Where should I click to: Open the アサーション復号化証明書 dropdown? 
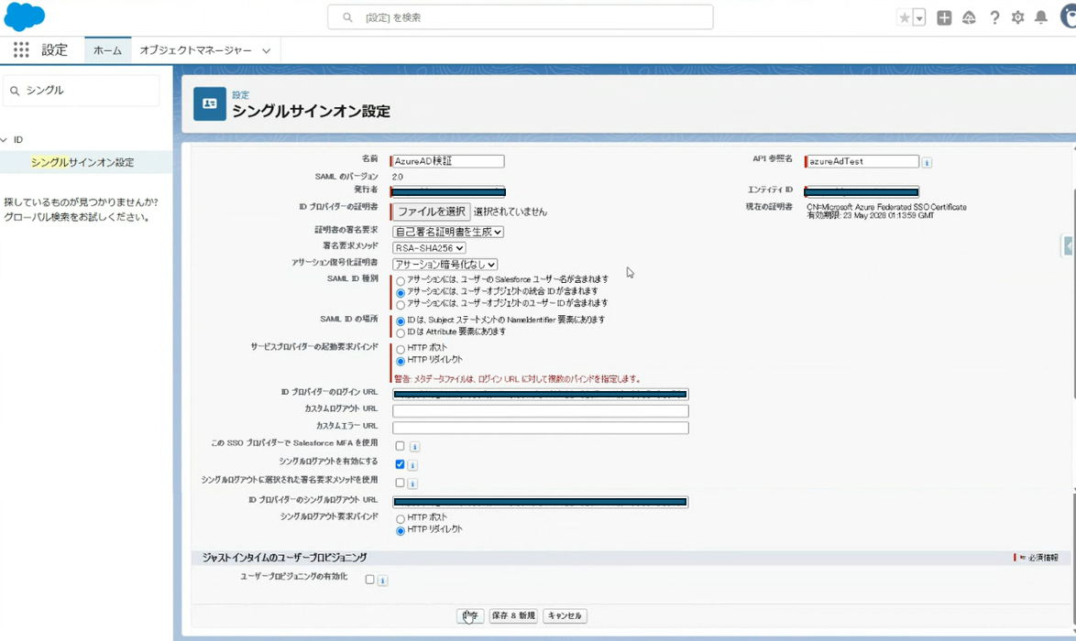click(x=445, y=265)
